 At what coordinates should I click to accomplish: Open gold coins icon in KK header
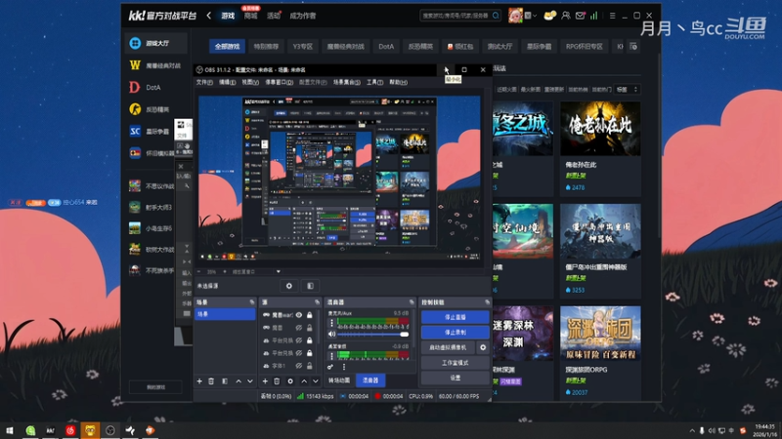[549, 16]
